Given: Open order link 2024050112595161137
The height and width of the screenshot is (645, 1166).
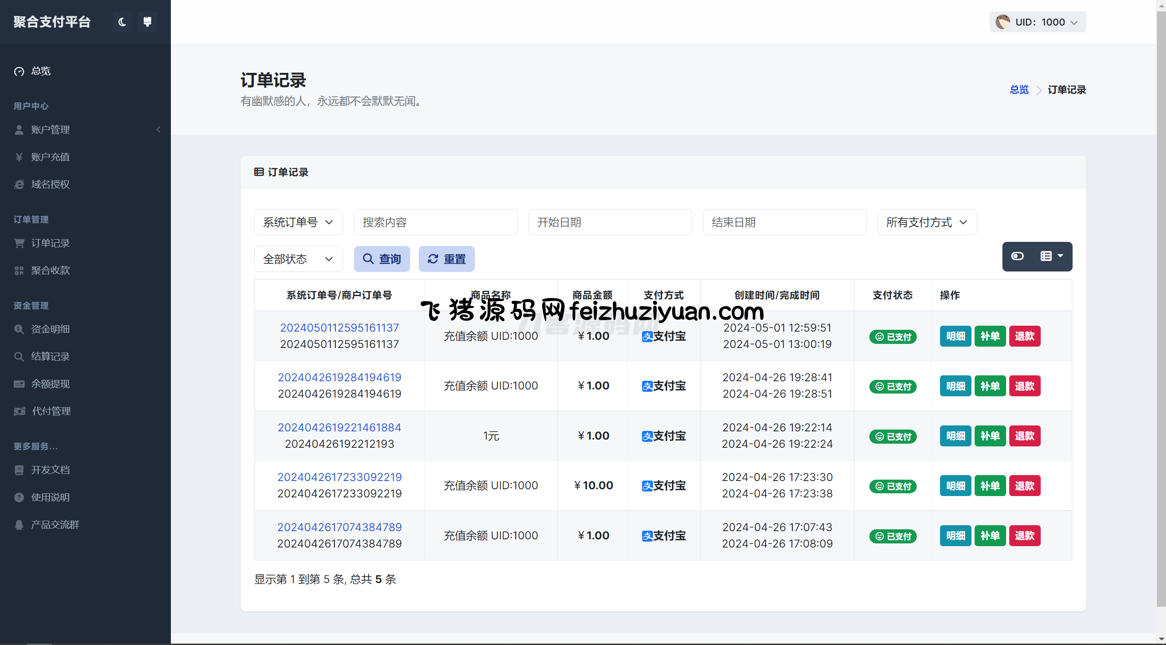Looking at the screenshot, I should tap(339, 328).
